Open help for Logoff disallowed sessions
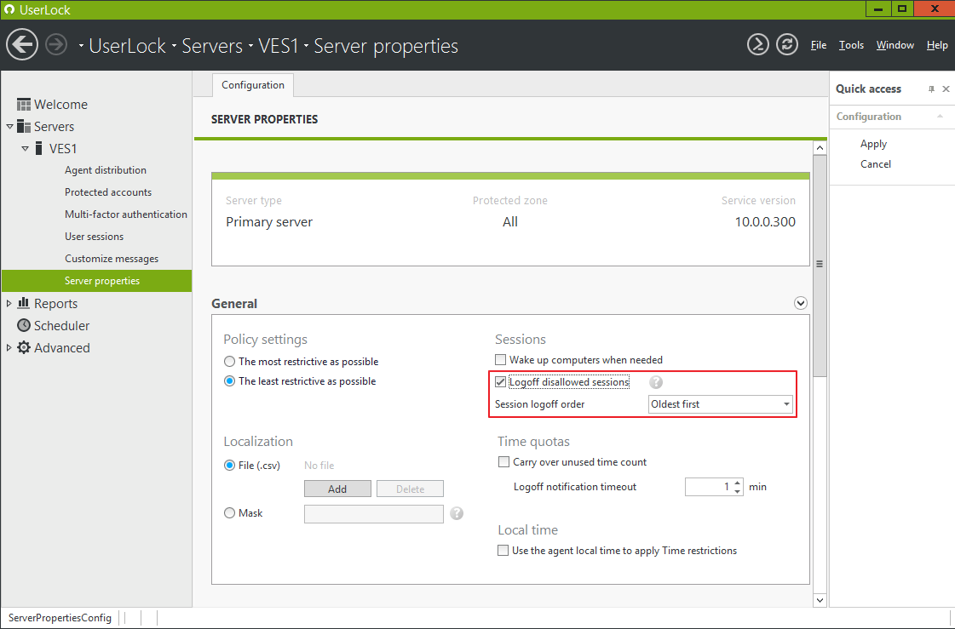 656,382
